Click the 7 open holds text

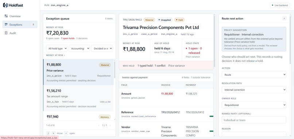coord(68,38)
